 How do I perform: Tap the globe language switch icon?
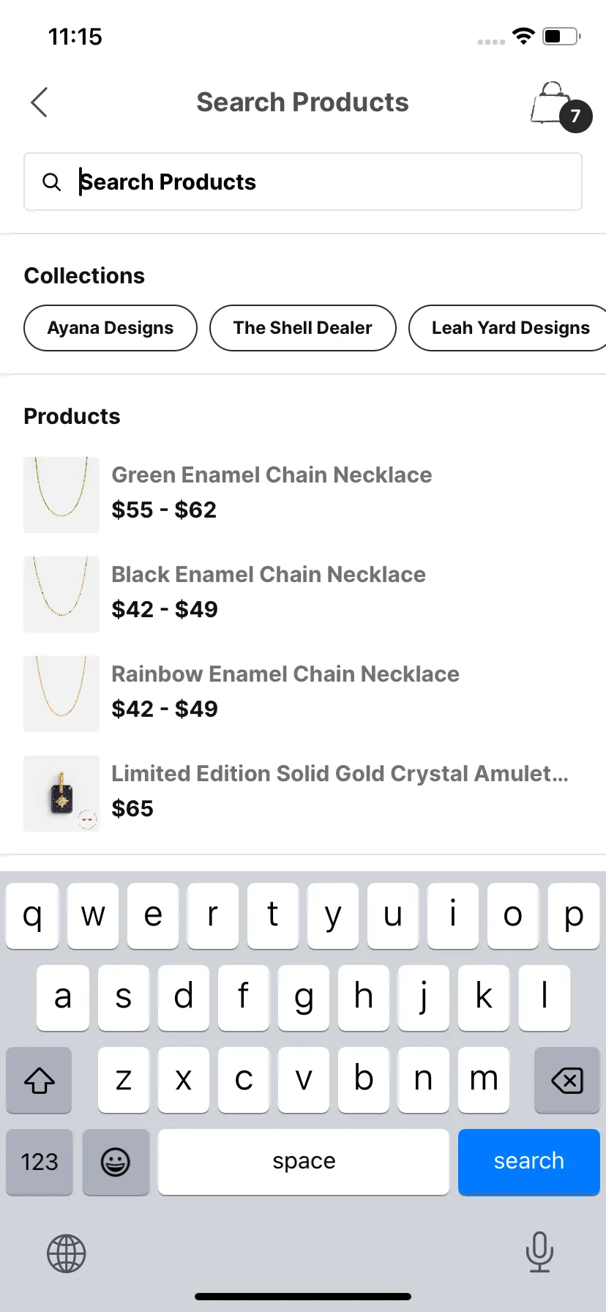67,1253
